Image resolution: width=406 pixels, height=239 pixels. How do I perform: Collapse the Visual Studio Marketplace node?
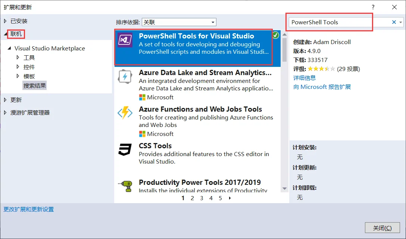(x=10, y=48)
